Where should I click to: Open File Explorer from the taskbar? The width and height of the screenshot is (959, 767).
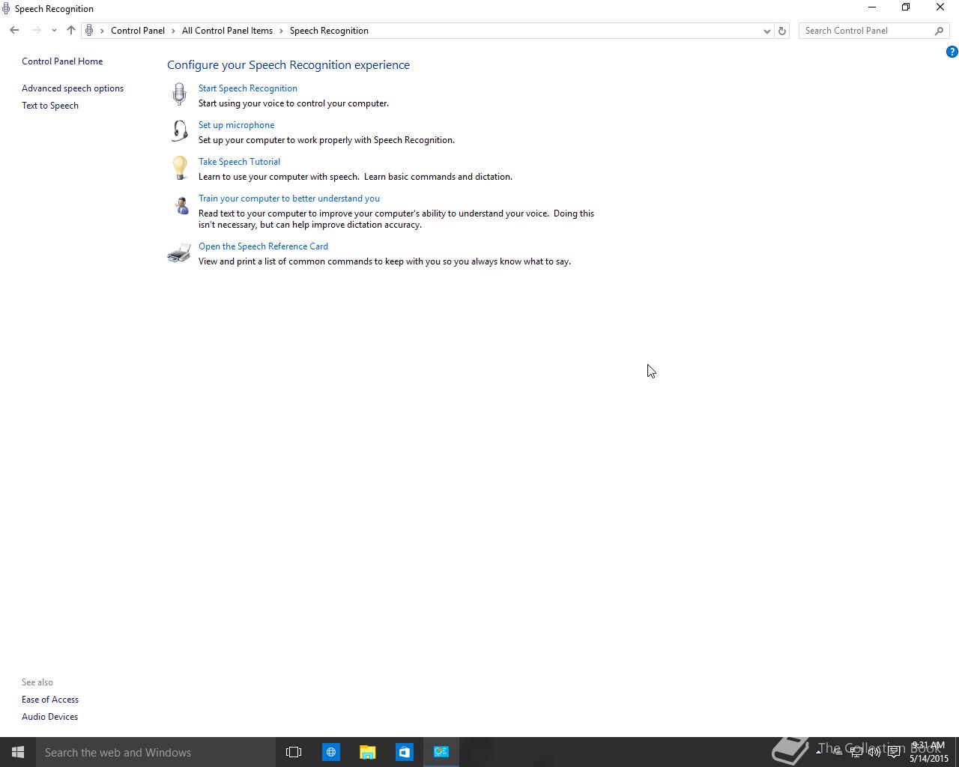pos(368,752)
